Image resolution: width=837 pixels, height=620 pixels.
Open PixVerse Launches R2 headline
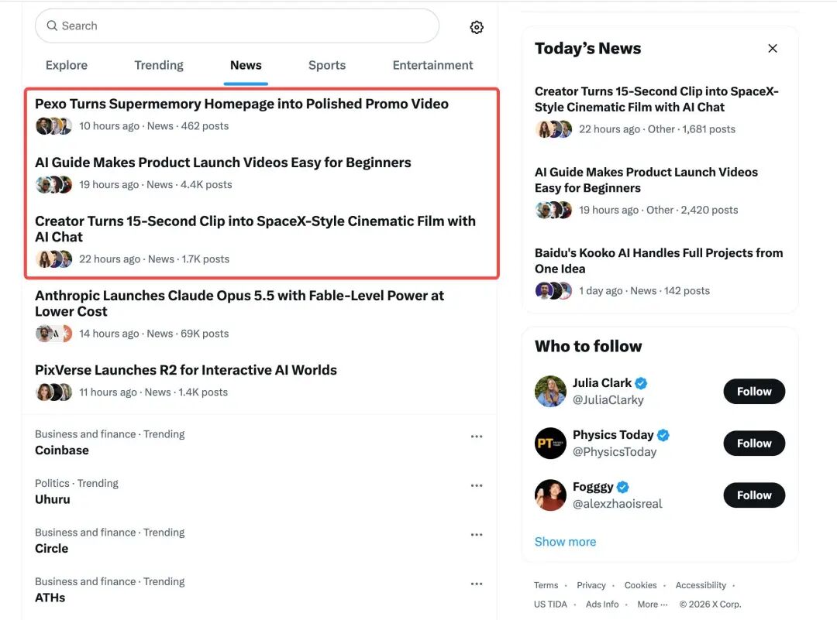pyautogui.click(x=186, y=370)
